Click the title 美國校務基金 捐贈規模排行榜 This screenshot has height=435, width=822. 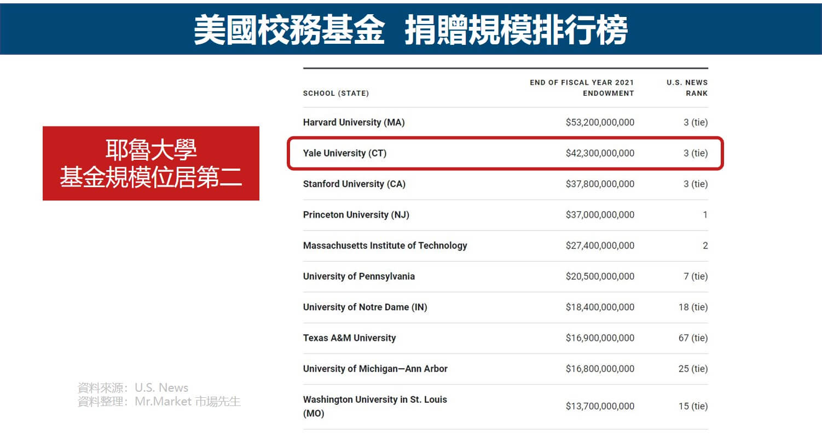410,28
